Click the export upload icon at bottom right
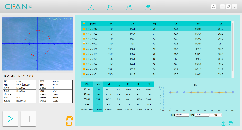 (x=224, y=123)
